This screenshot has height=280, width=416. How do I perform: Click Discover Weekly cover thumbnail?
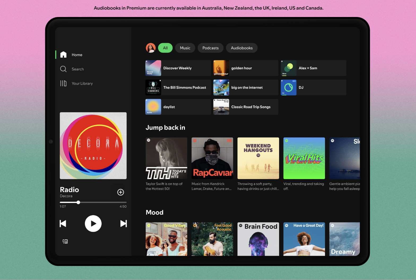click(x=153, y=68)
